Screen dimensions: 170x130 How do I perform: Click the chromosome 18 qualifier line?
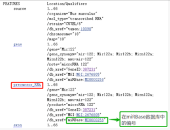point(64,34)
